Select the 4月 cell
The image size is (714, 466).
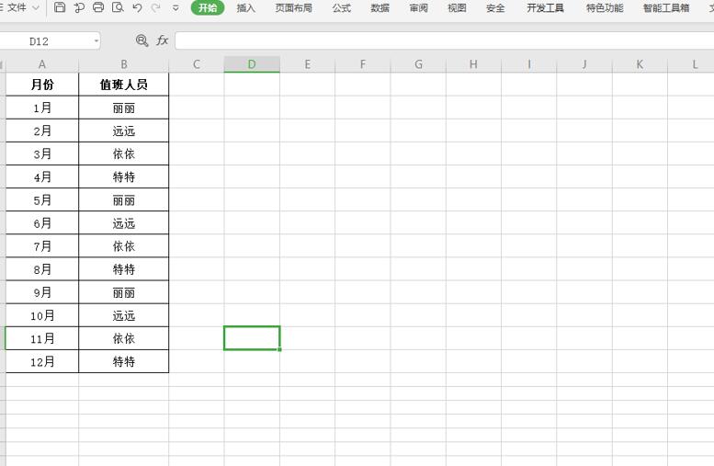[42, 176]
